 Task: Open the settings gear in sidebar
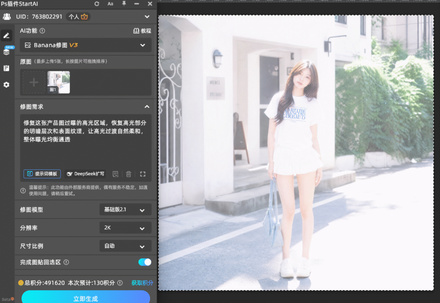6,84
